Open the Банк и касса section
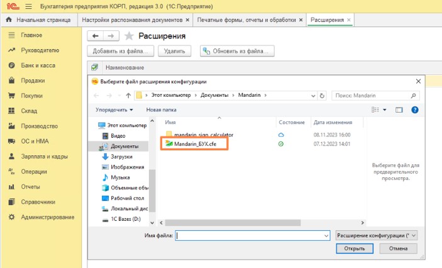Image resolution: width=442 pixels, height=268 pixels. pyautogui.click(x=38, y=65)
